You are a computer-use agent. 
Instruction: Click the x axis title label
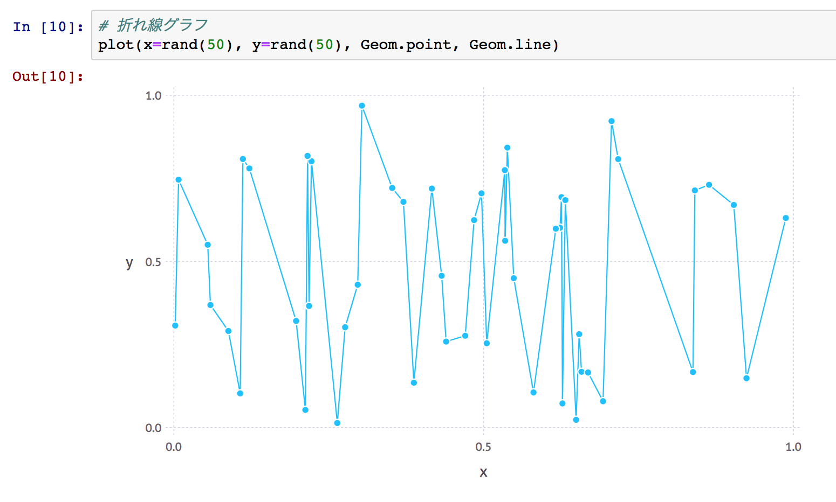tap(483, 472)
